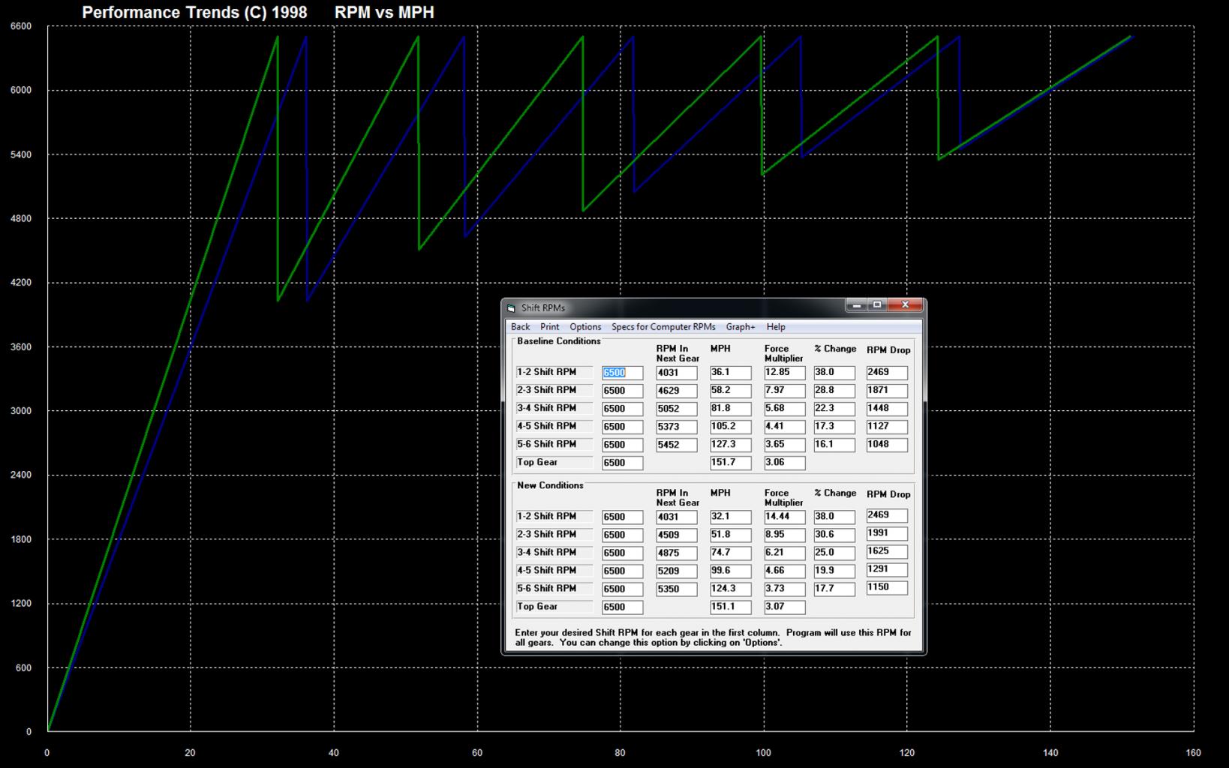
Task: Click baseline MPH value 81.8
Action: (x=731, y=409)
